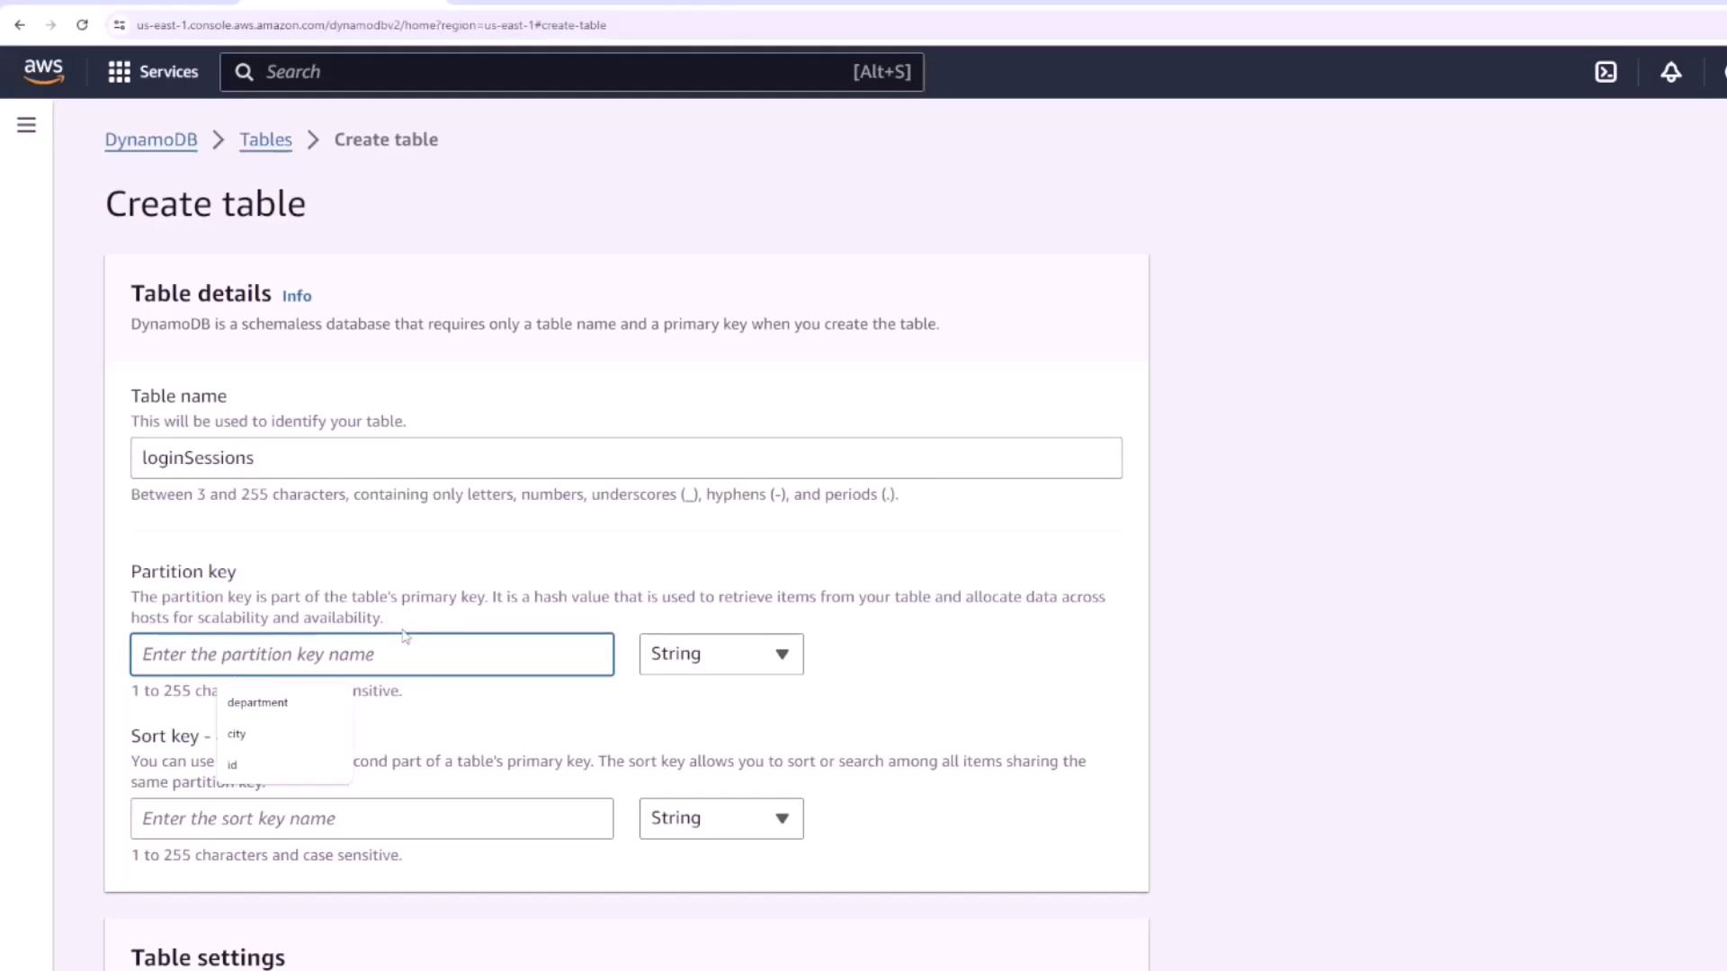Open the CloudShell terminal icon
Screen dimensions: 1727x971
1606,72
